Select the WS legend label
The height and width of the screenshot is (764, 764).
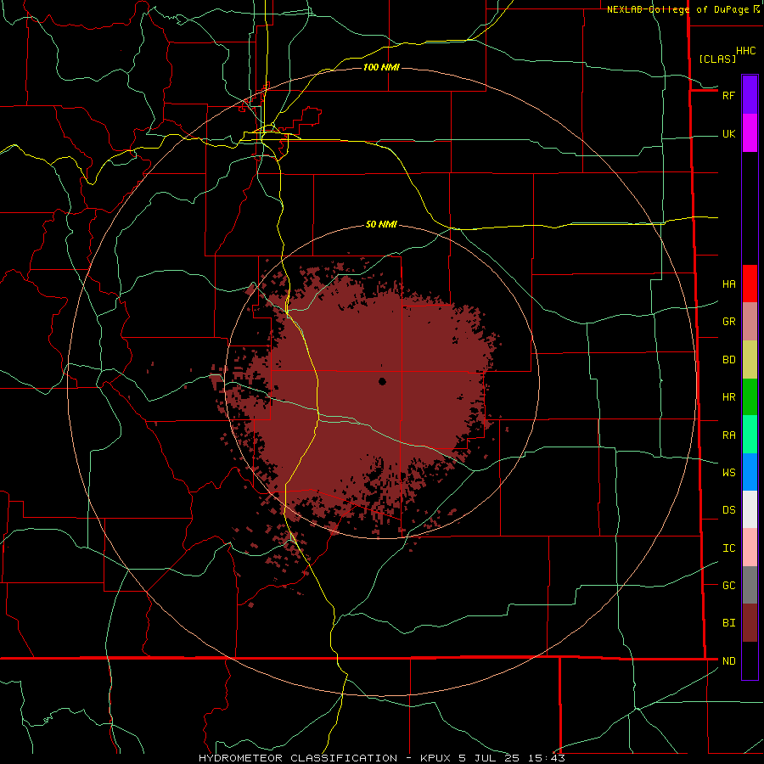pos(728,473)
